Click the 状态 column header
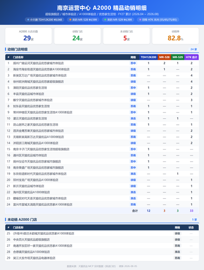Screen dimensions: 204x270 tap(191, 227)
